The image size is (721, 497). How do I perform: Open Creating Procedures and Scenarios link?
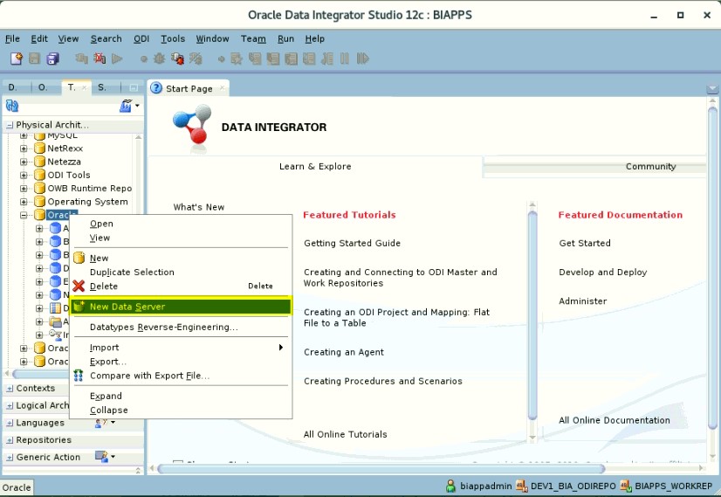pos(382,381)
